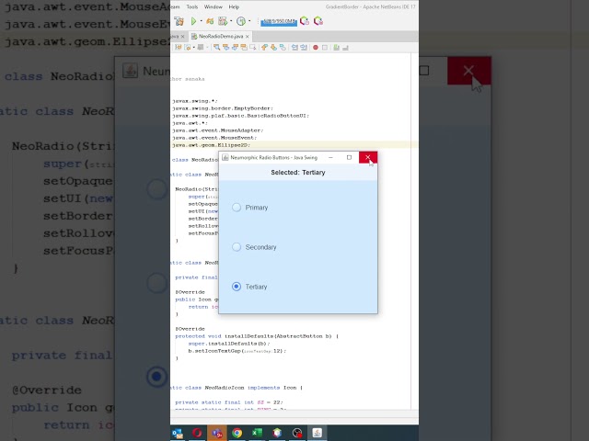
Task: Click the Comment code icon
Action: [337, 47]
